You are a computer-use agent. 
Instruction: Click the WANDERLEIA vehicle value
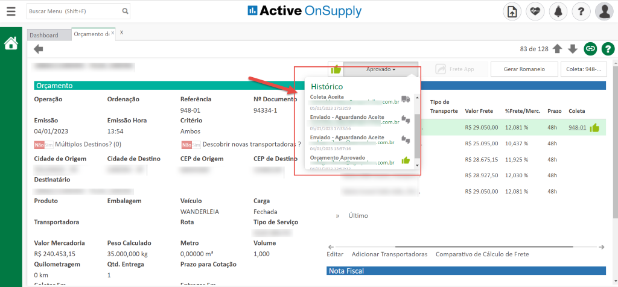click(200, 212)
